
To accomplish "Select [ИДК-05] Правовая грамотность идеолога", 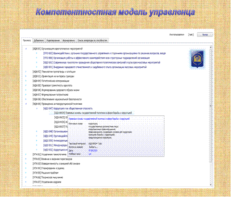I will pos(52,86).
